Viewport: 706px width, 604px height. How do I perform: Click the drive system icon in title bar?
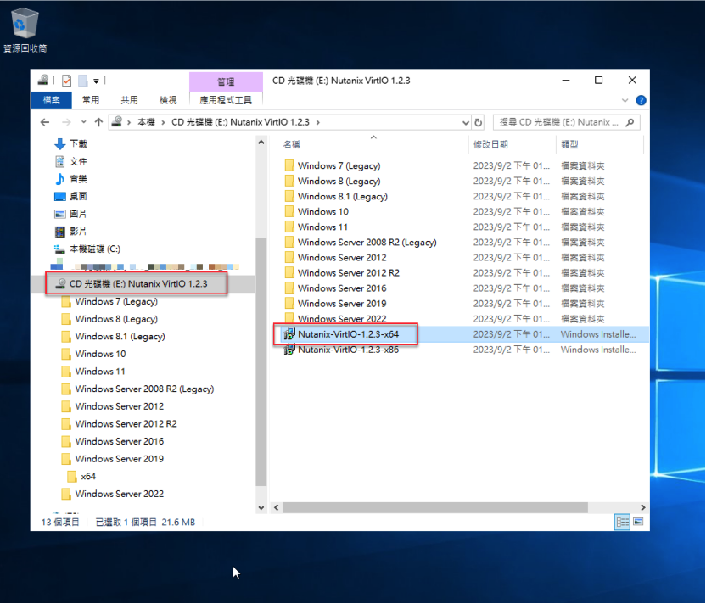coord(43,81)
